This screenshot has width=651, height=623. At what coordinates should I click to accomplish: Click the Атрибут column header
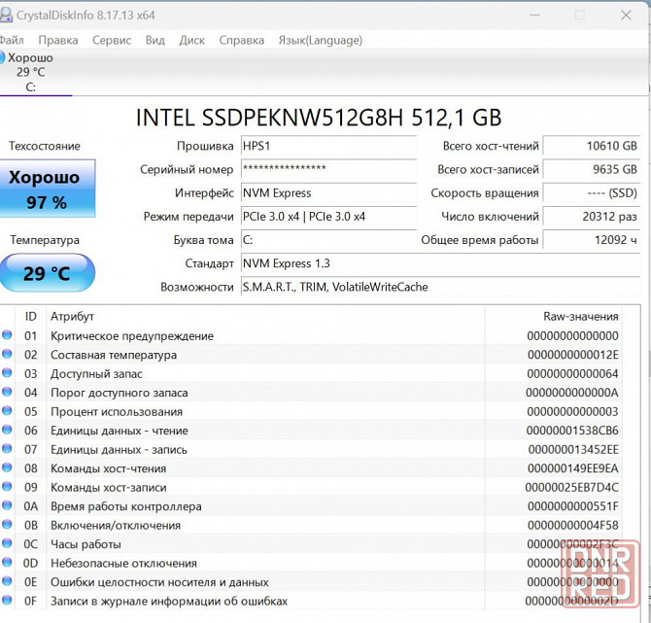click(73, 316)
